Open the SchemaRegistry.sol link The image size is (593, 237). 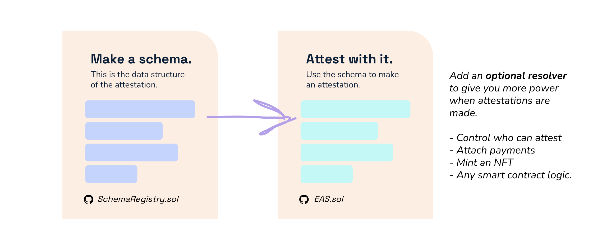(138, 199)
